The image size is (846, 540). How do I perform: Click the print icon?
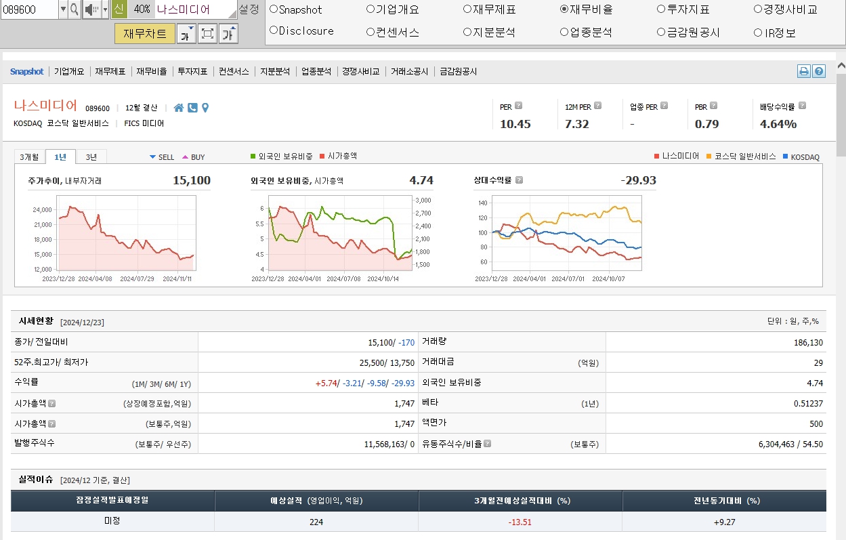(803, 71)
